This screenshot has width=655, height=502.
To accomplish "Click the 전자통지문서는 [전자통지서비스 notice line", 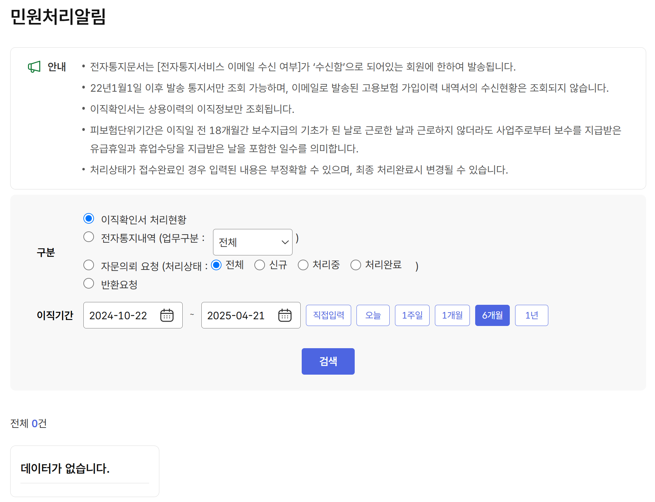I will (303, 67).
